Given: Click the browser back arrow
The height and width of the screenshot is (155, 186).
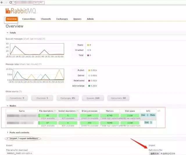Looking at the screenshot, I should click(2, 2).
